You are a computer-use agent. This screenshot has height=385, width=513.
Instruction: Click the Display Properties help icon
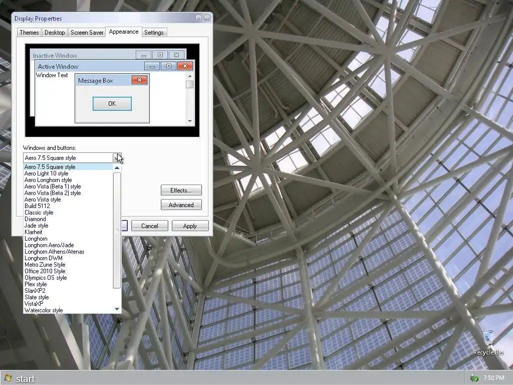pyautogui.click(x=198, y=18)
